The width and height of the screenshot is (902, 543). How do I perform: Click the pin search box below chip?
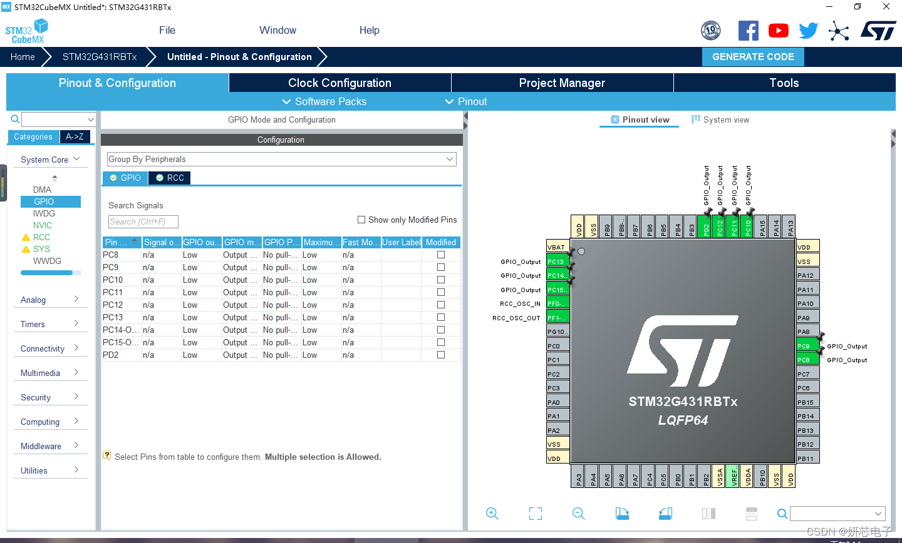coord(837,514)
